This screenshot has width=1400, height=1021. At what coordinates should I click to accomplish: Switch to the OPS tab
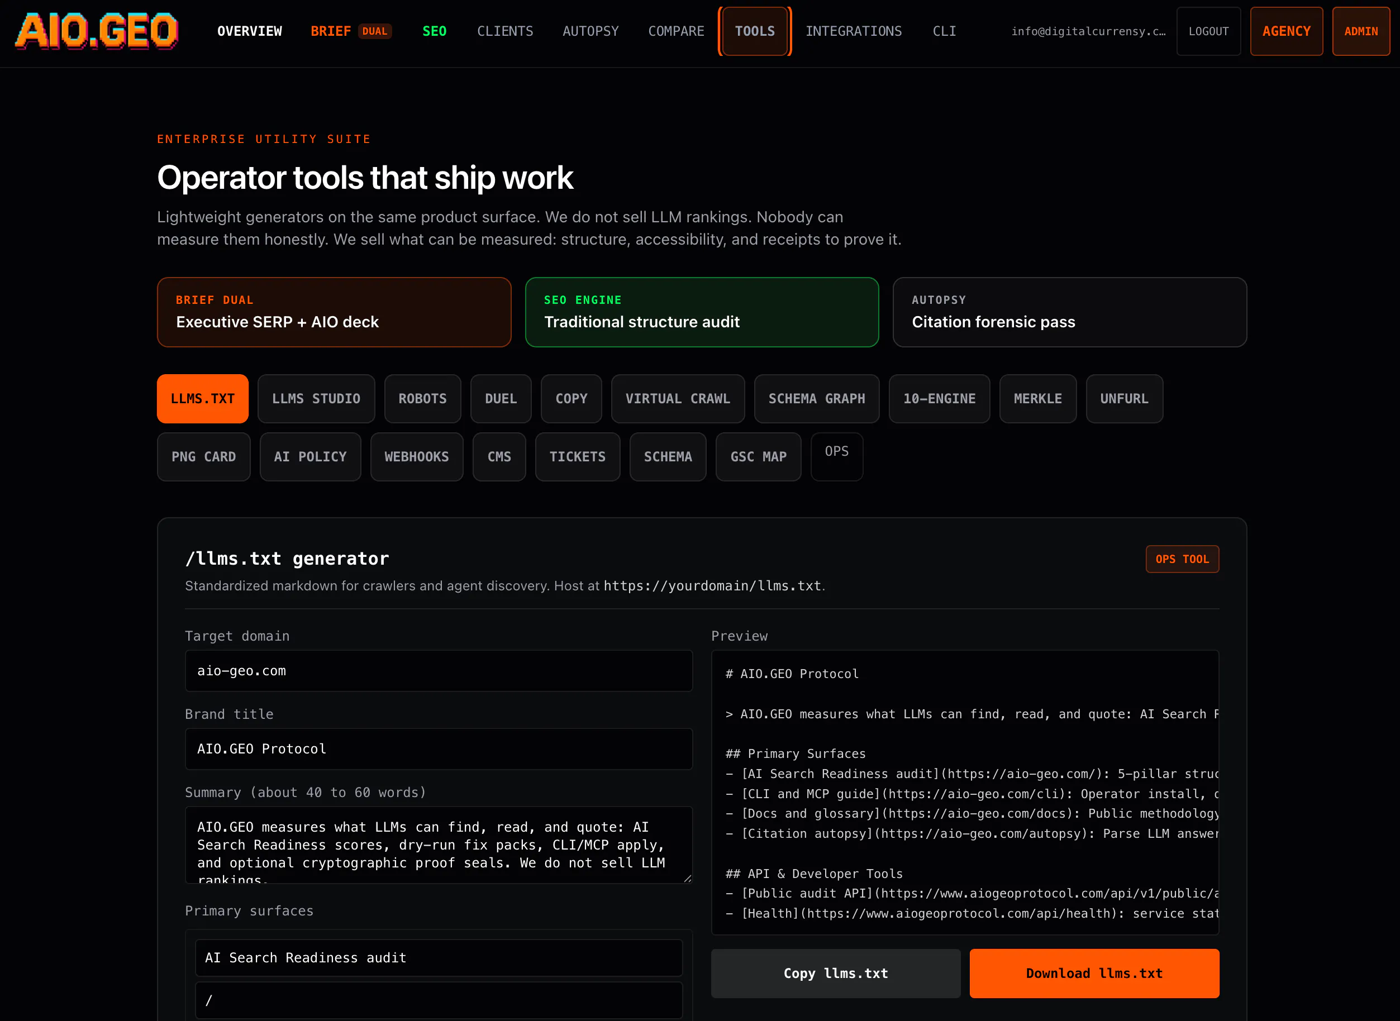(837, 456)
